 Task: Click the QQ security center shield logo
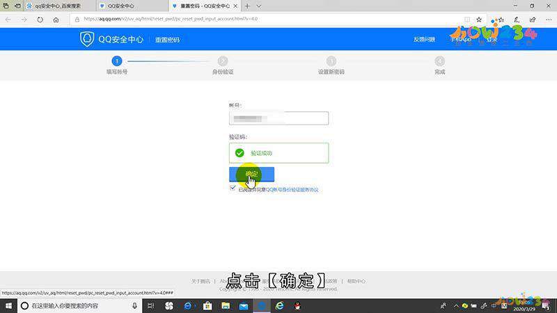86,39
